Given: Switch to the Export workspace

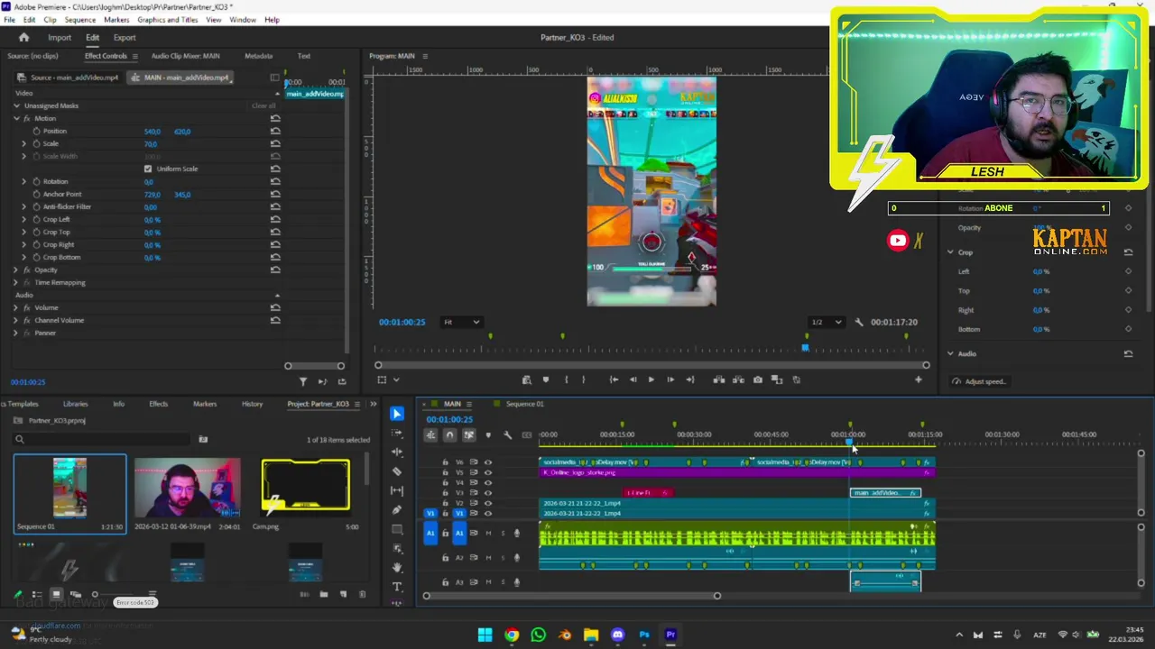Looking at the screenshot, I should pyautogui.click(x=125, y=38).
